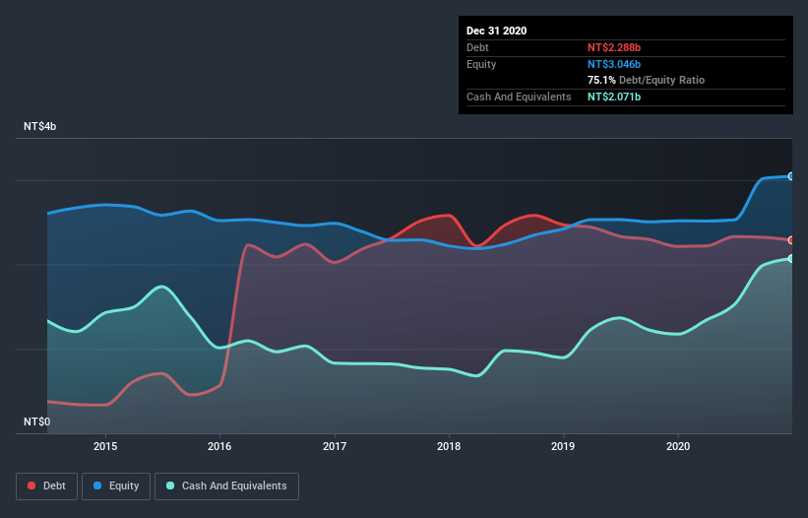Click the NT$2.071b cash value
Viewport: 808px width, 518px height.
(614, 97)
